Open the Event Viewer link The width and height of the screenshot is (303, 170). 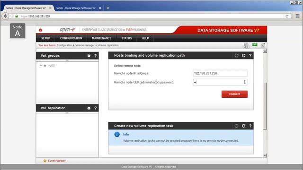[x=57, y=161]
